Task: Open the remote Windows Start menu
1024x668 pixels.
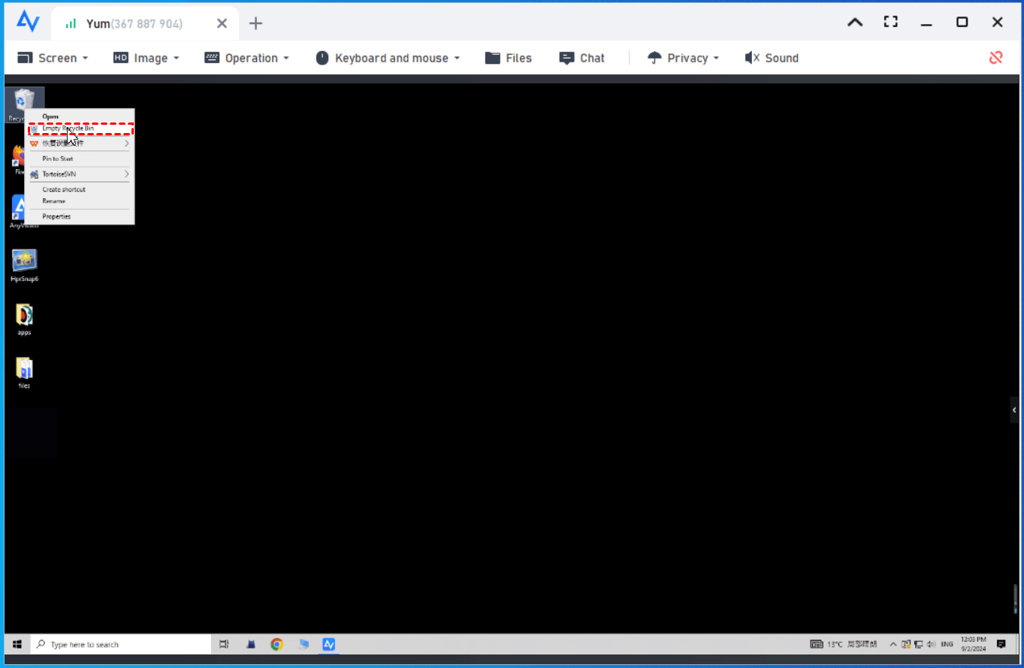Action: point(17,644)
